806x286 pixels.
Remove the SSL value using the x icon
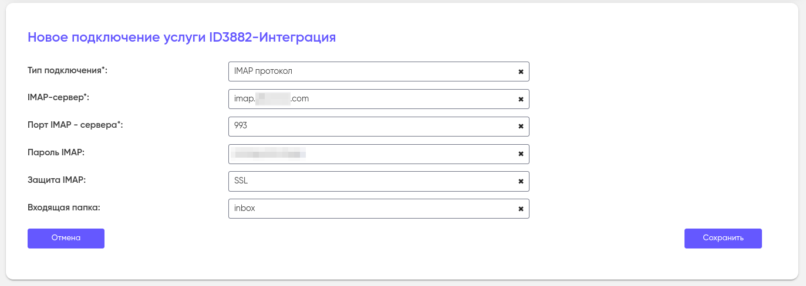[521, 182]
